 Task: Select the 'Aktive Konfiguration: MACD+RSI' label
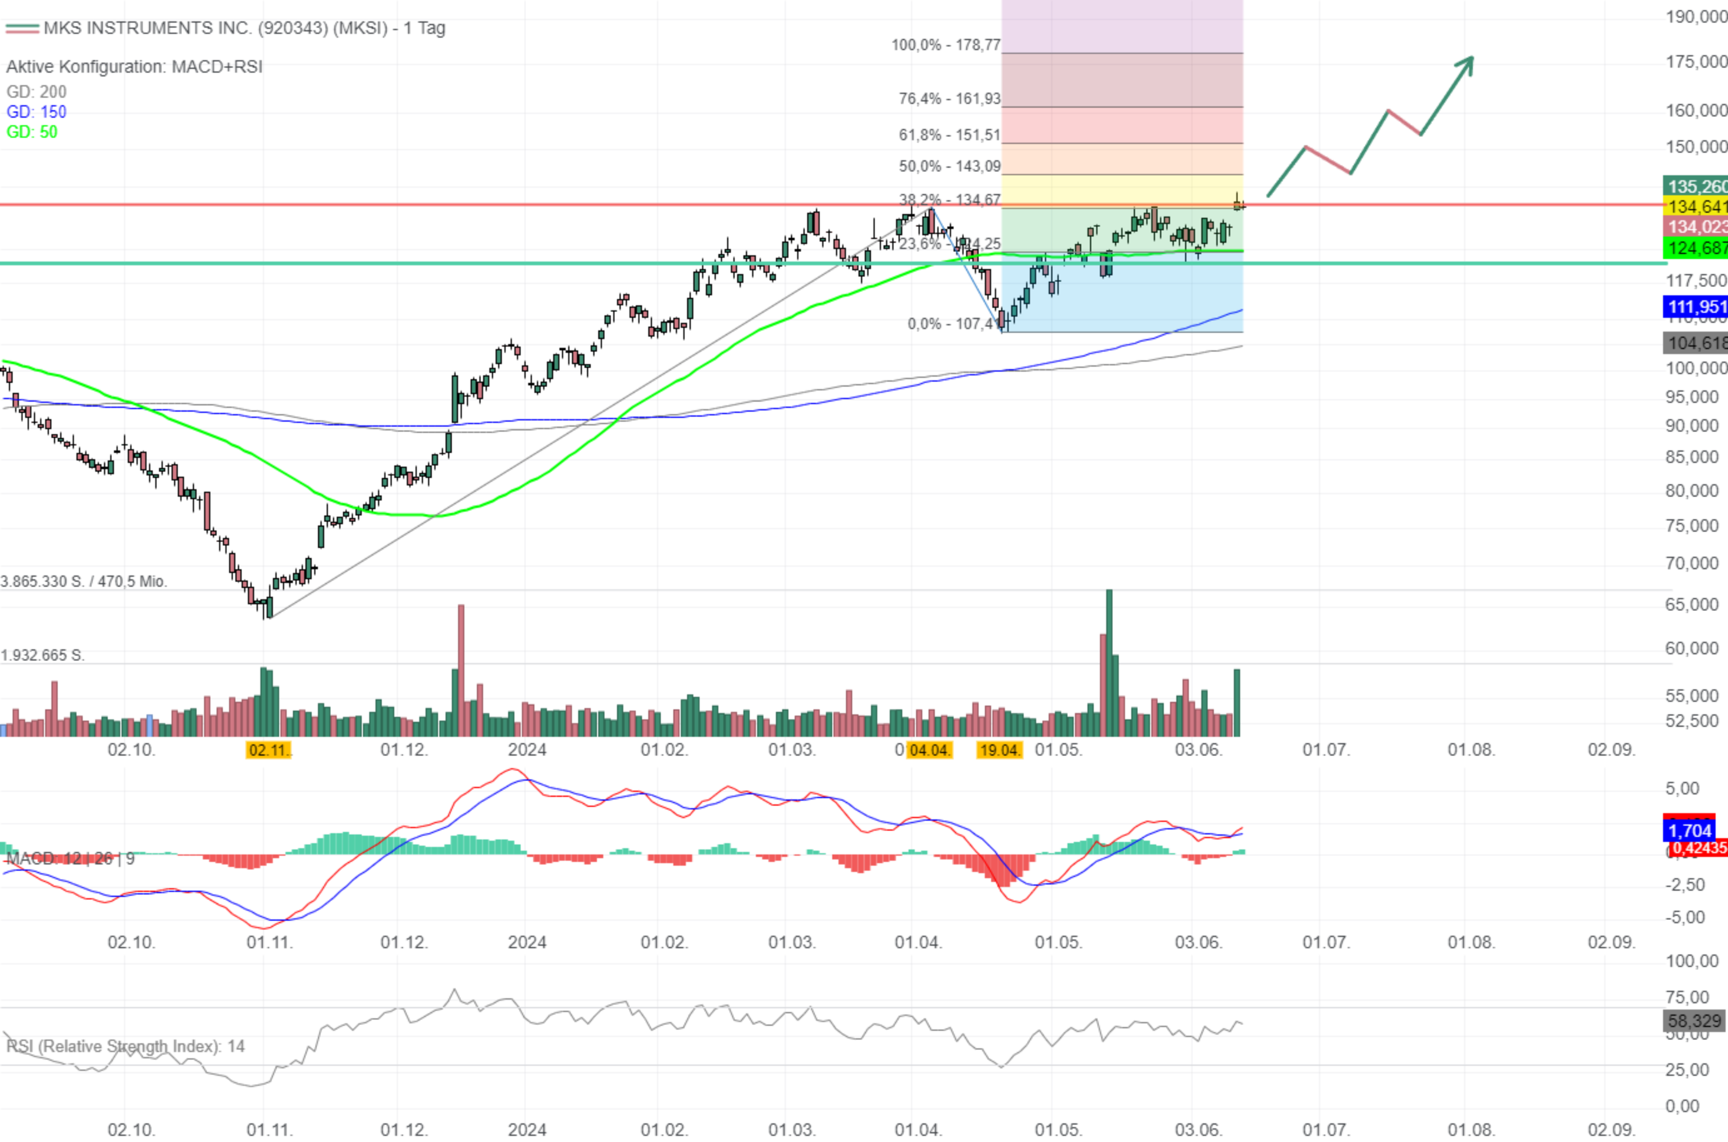pos(134,67)
